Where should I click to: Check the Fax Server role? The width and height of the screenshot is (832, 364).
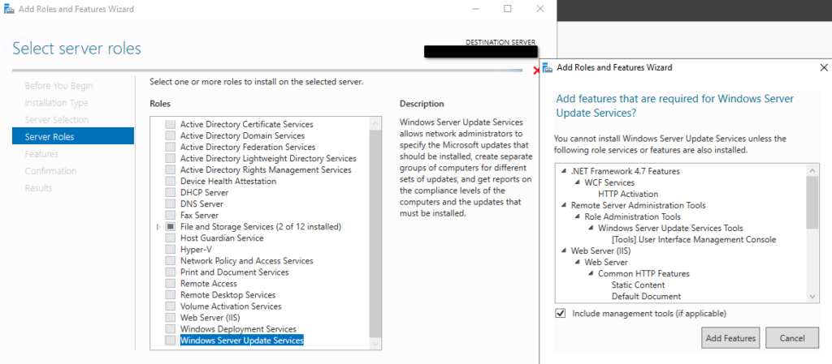pyautogui.click(x=170, y=216)
